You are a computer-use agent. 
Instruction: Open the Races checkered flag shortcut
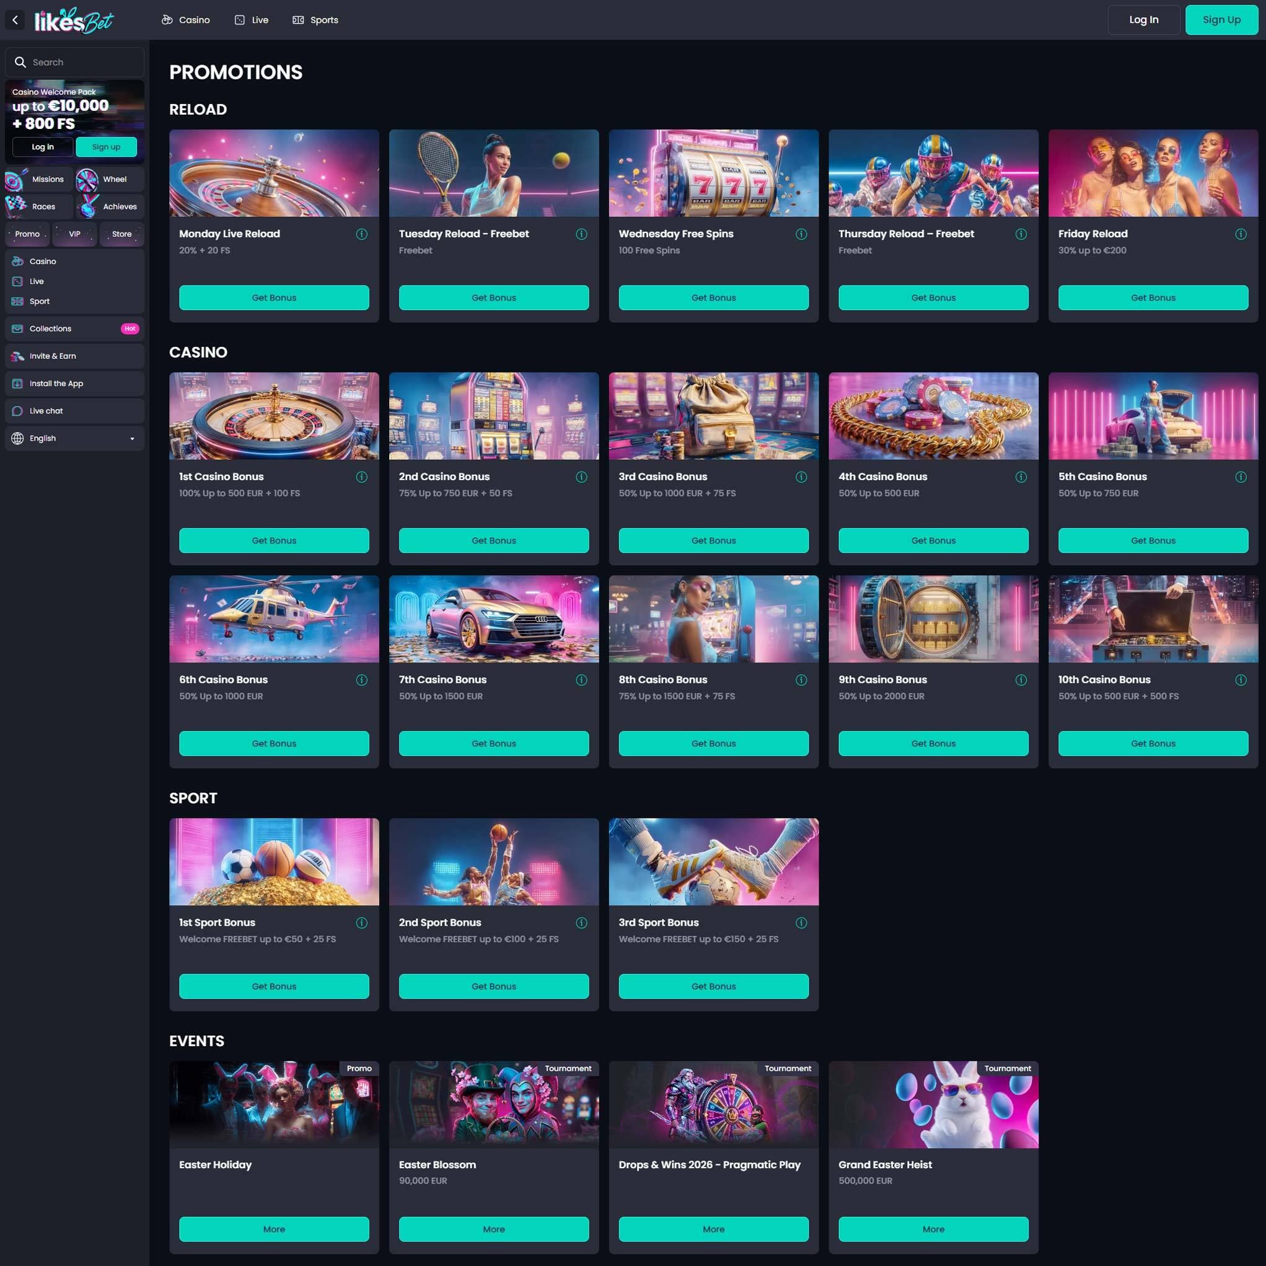pyautogui.click(x=38, y=206)
